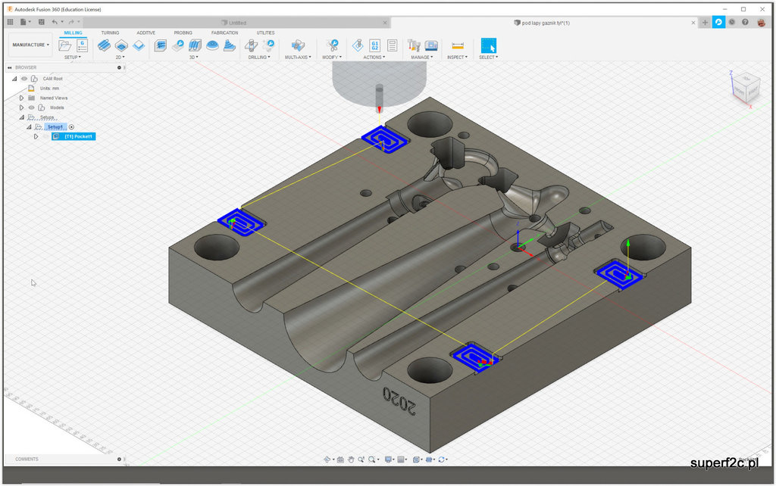
Task: Toggle visibility eye of CAM Root
Action: click(x=24, y=79)
